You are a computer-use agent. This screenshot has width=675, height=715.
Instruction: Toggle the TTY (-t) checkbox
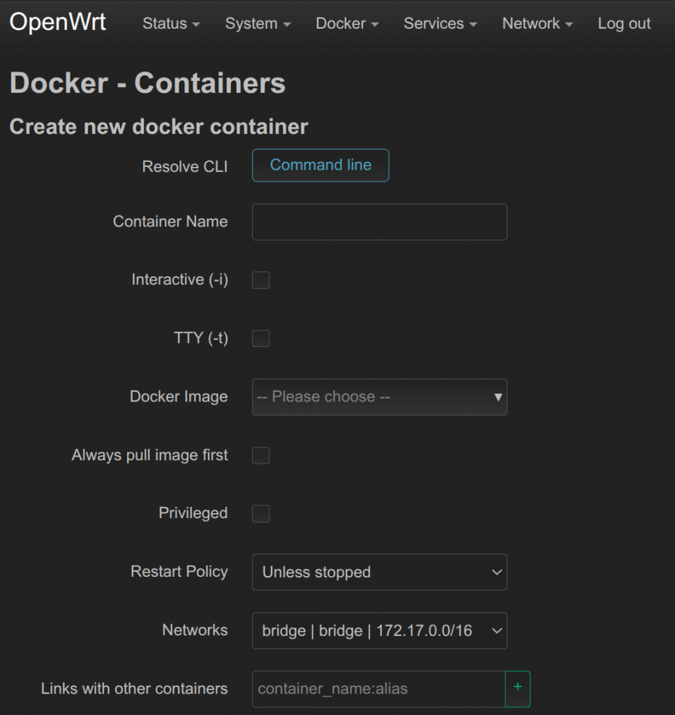(x=260, y=339)
